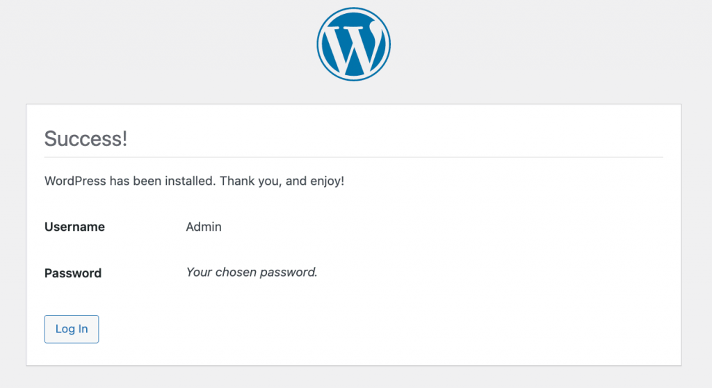Click the WordPress has been installed message
The image size is (712, 388).
coord(194,181)
